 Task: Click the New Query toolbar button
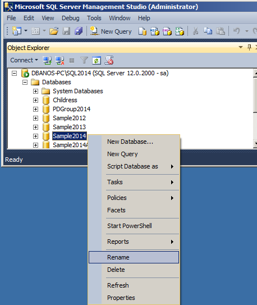click(x=111, y=31)
